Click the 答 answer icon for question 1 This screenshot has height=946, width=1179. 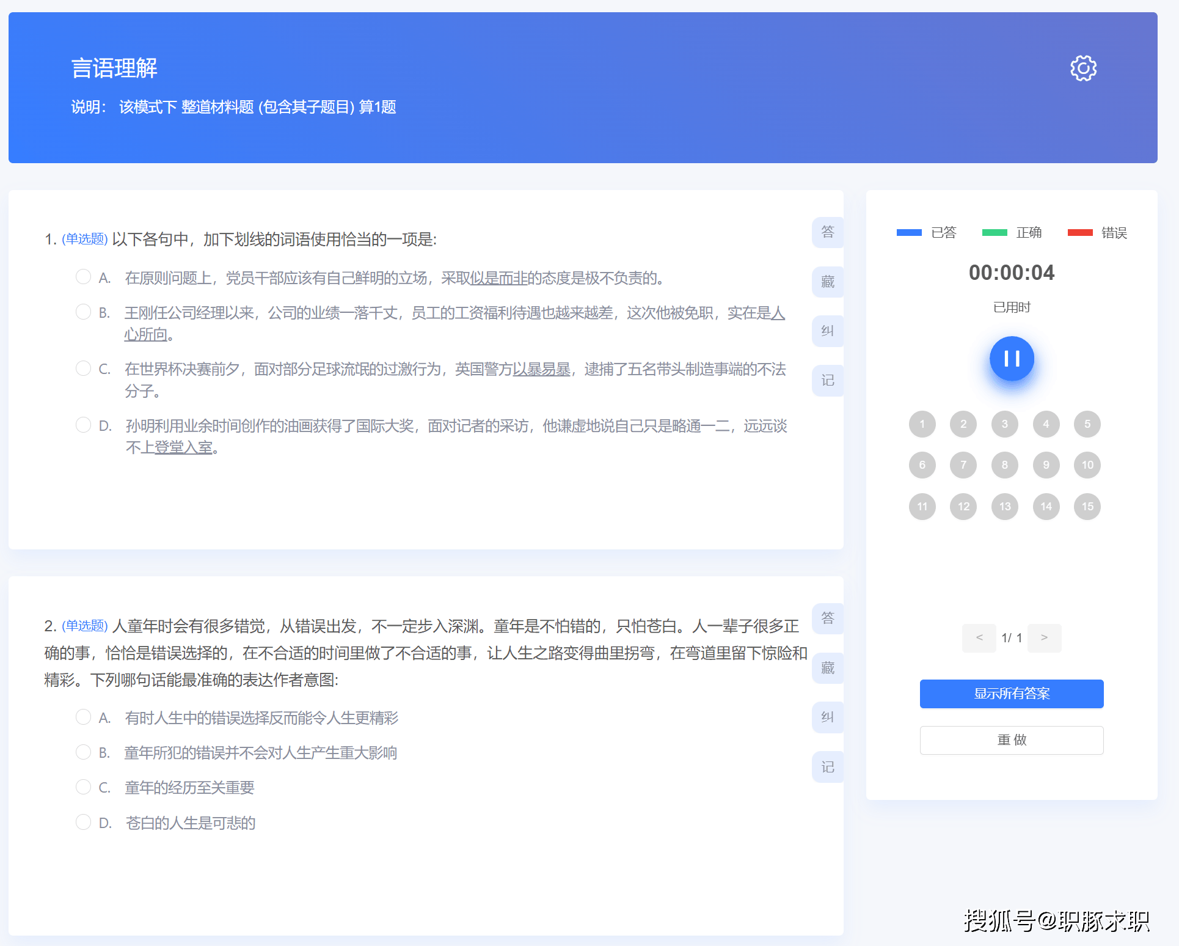tap(827, 232)
